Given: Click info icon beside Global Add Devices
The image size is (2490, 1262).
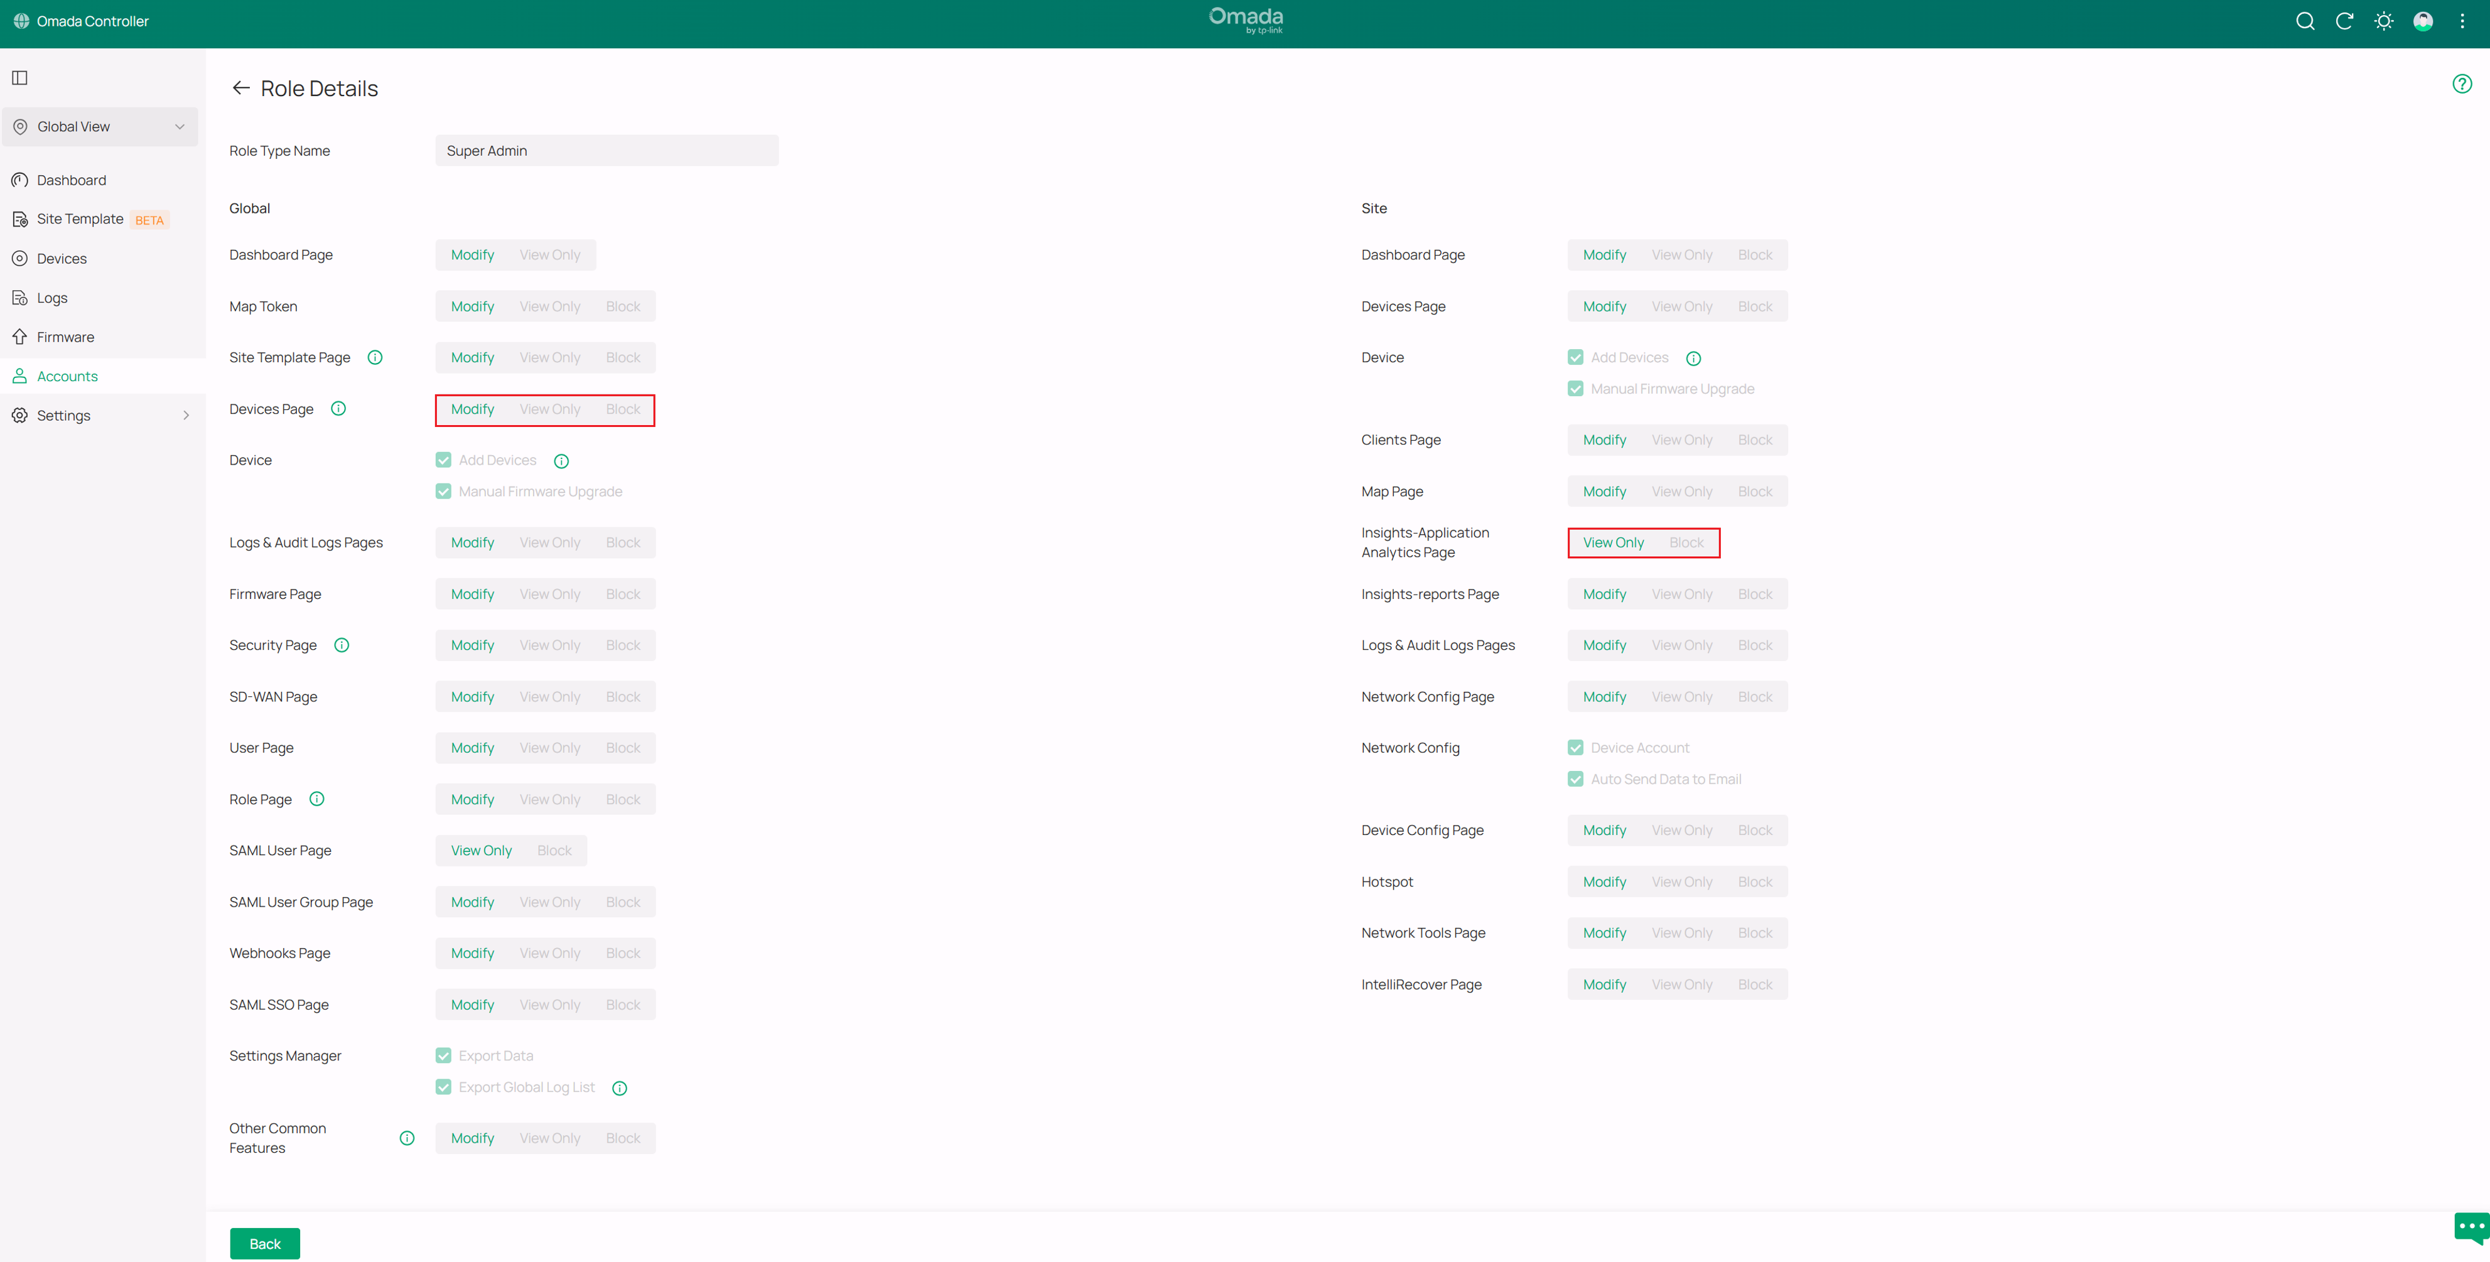Looking at the screenshot, I should pyautogui.click(x=562, y=461).
